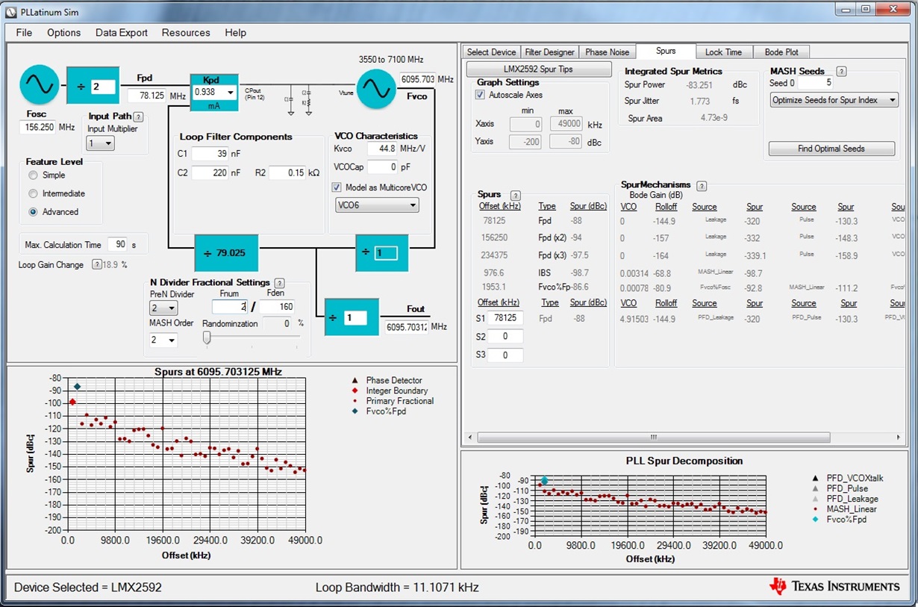Open help icon next to Input Path
Screen dimensions: 918x607
pos(138,116)
